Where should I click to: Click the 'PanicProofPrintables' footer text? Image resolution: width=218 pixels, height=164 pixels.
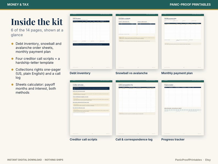click(x=188, y=160)
